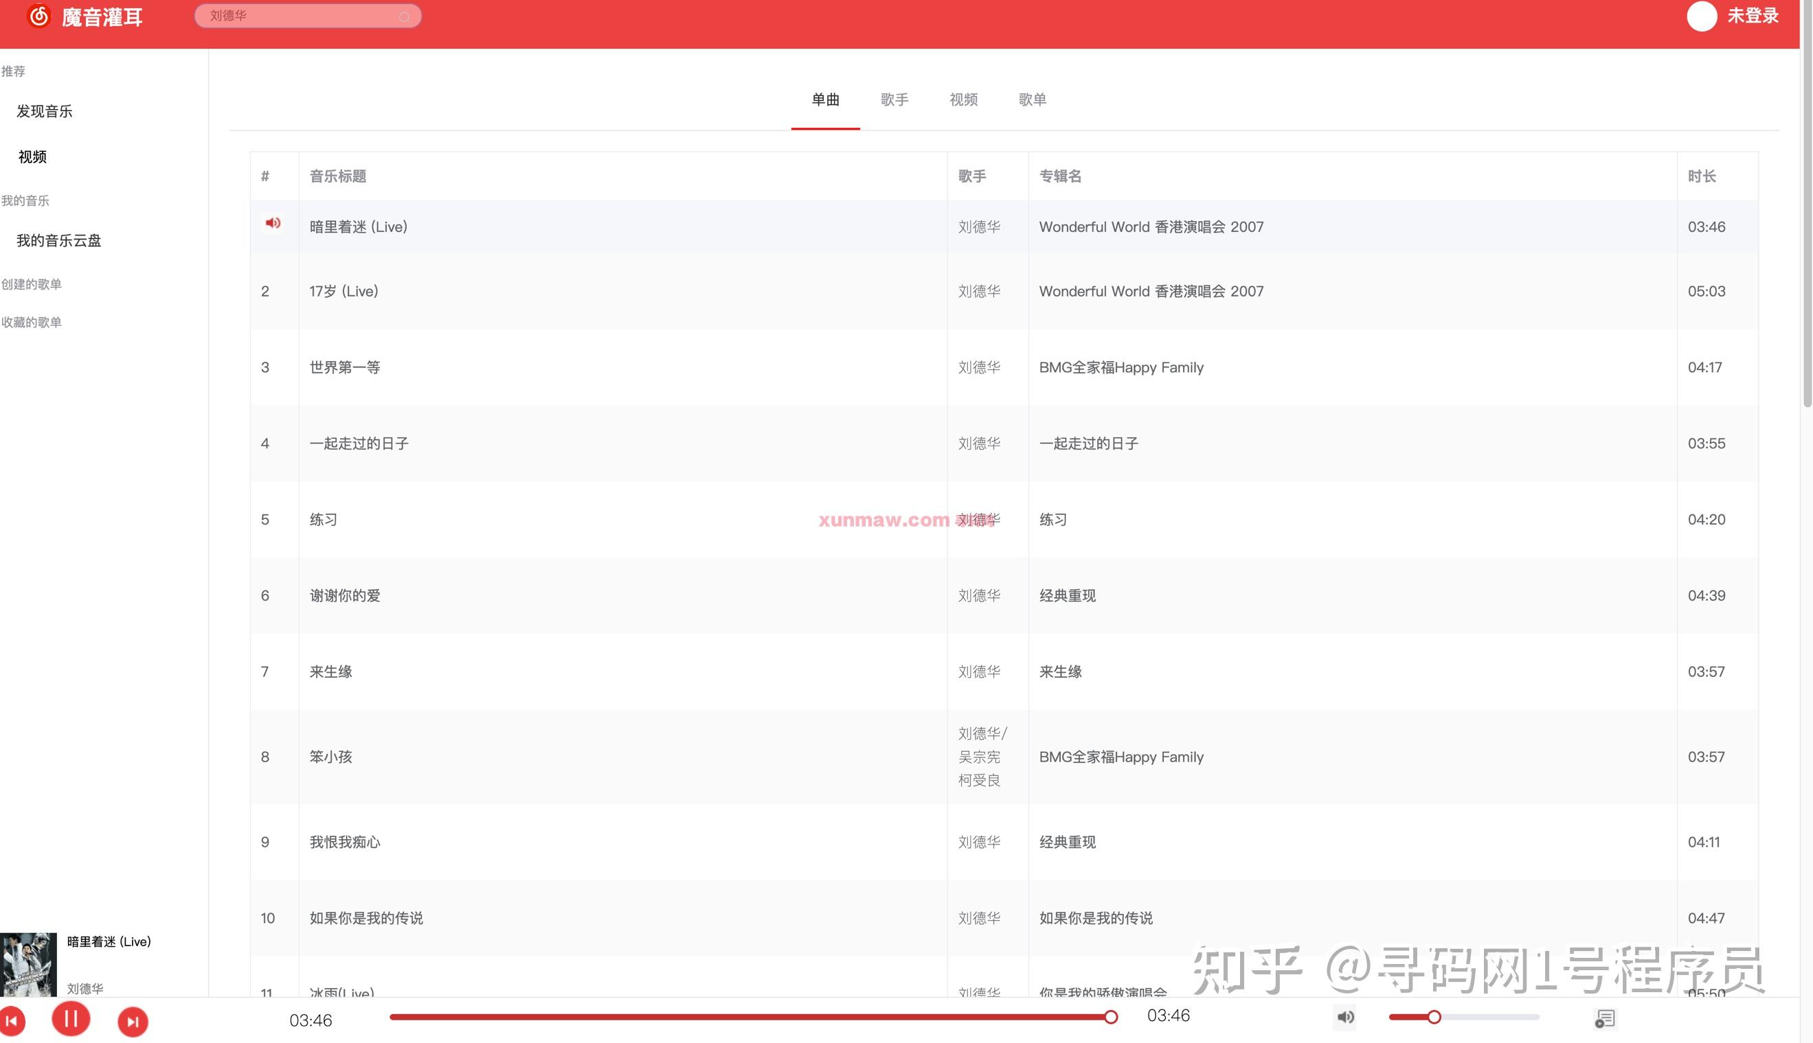Mute the volume using the speaker icon

click(1344, 1017)
